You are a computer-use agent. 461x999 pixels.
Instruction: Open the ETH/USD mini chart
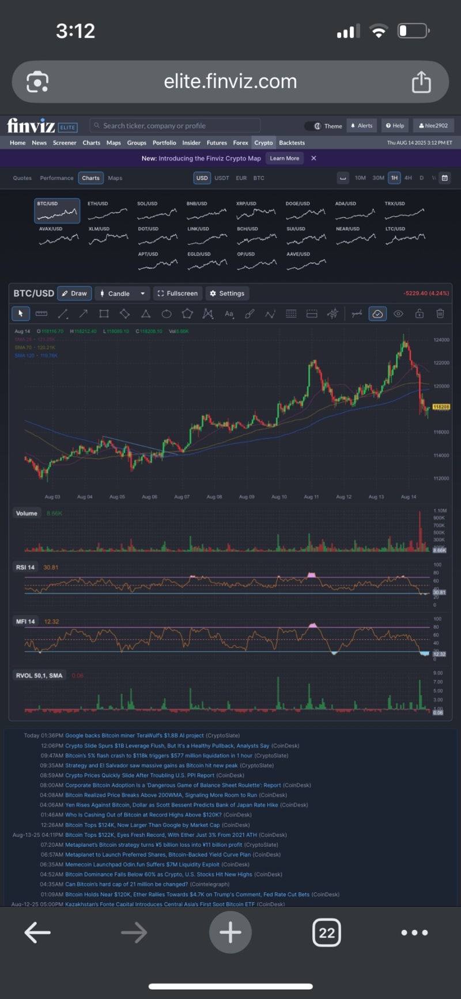107,211
